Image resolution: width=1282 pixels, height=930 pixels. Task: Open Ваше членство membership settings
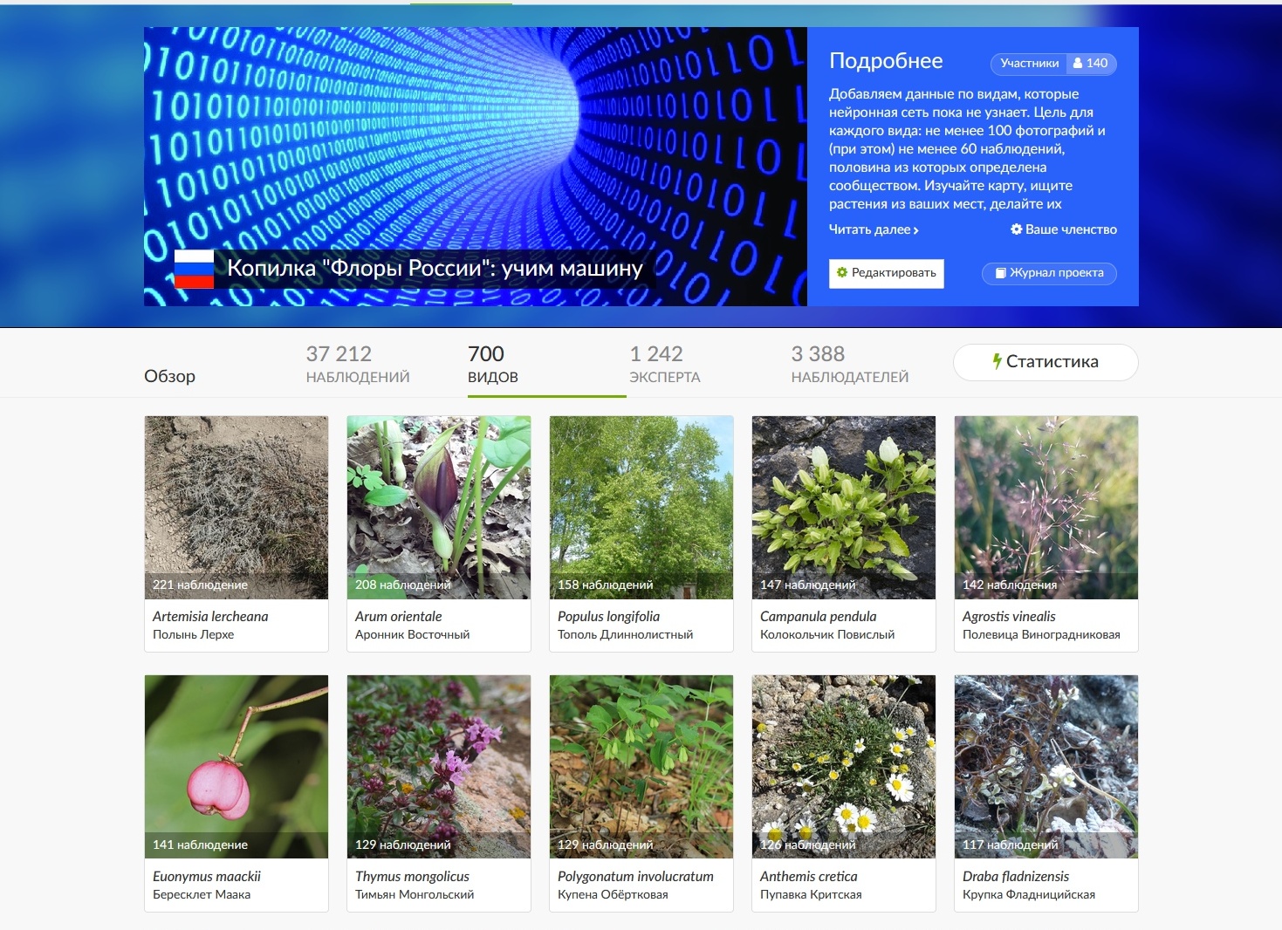[x=1063, y=229]
